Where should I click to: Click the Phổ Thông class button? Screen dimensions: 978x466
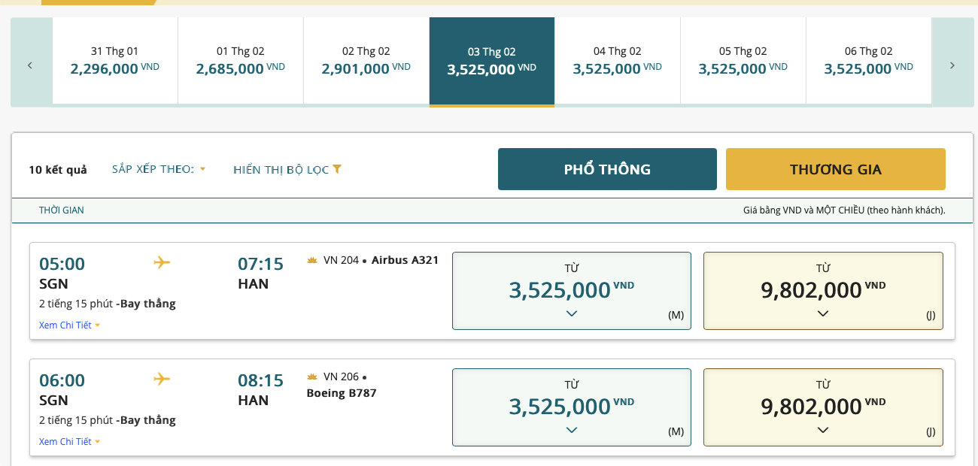[607, 169]
